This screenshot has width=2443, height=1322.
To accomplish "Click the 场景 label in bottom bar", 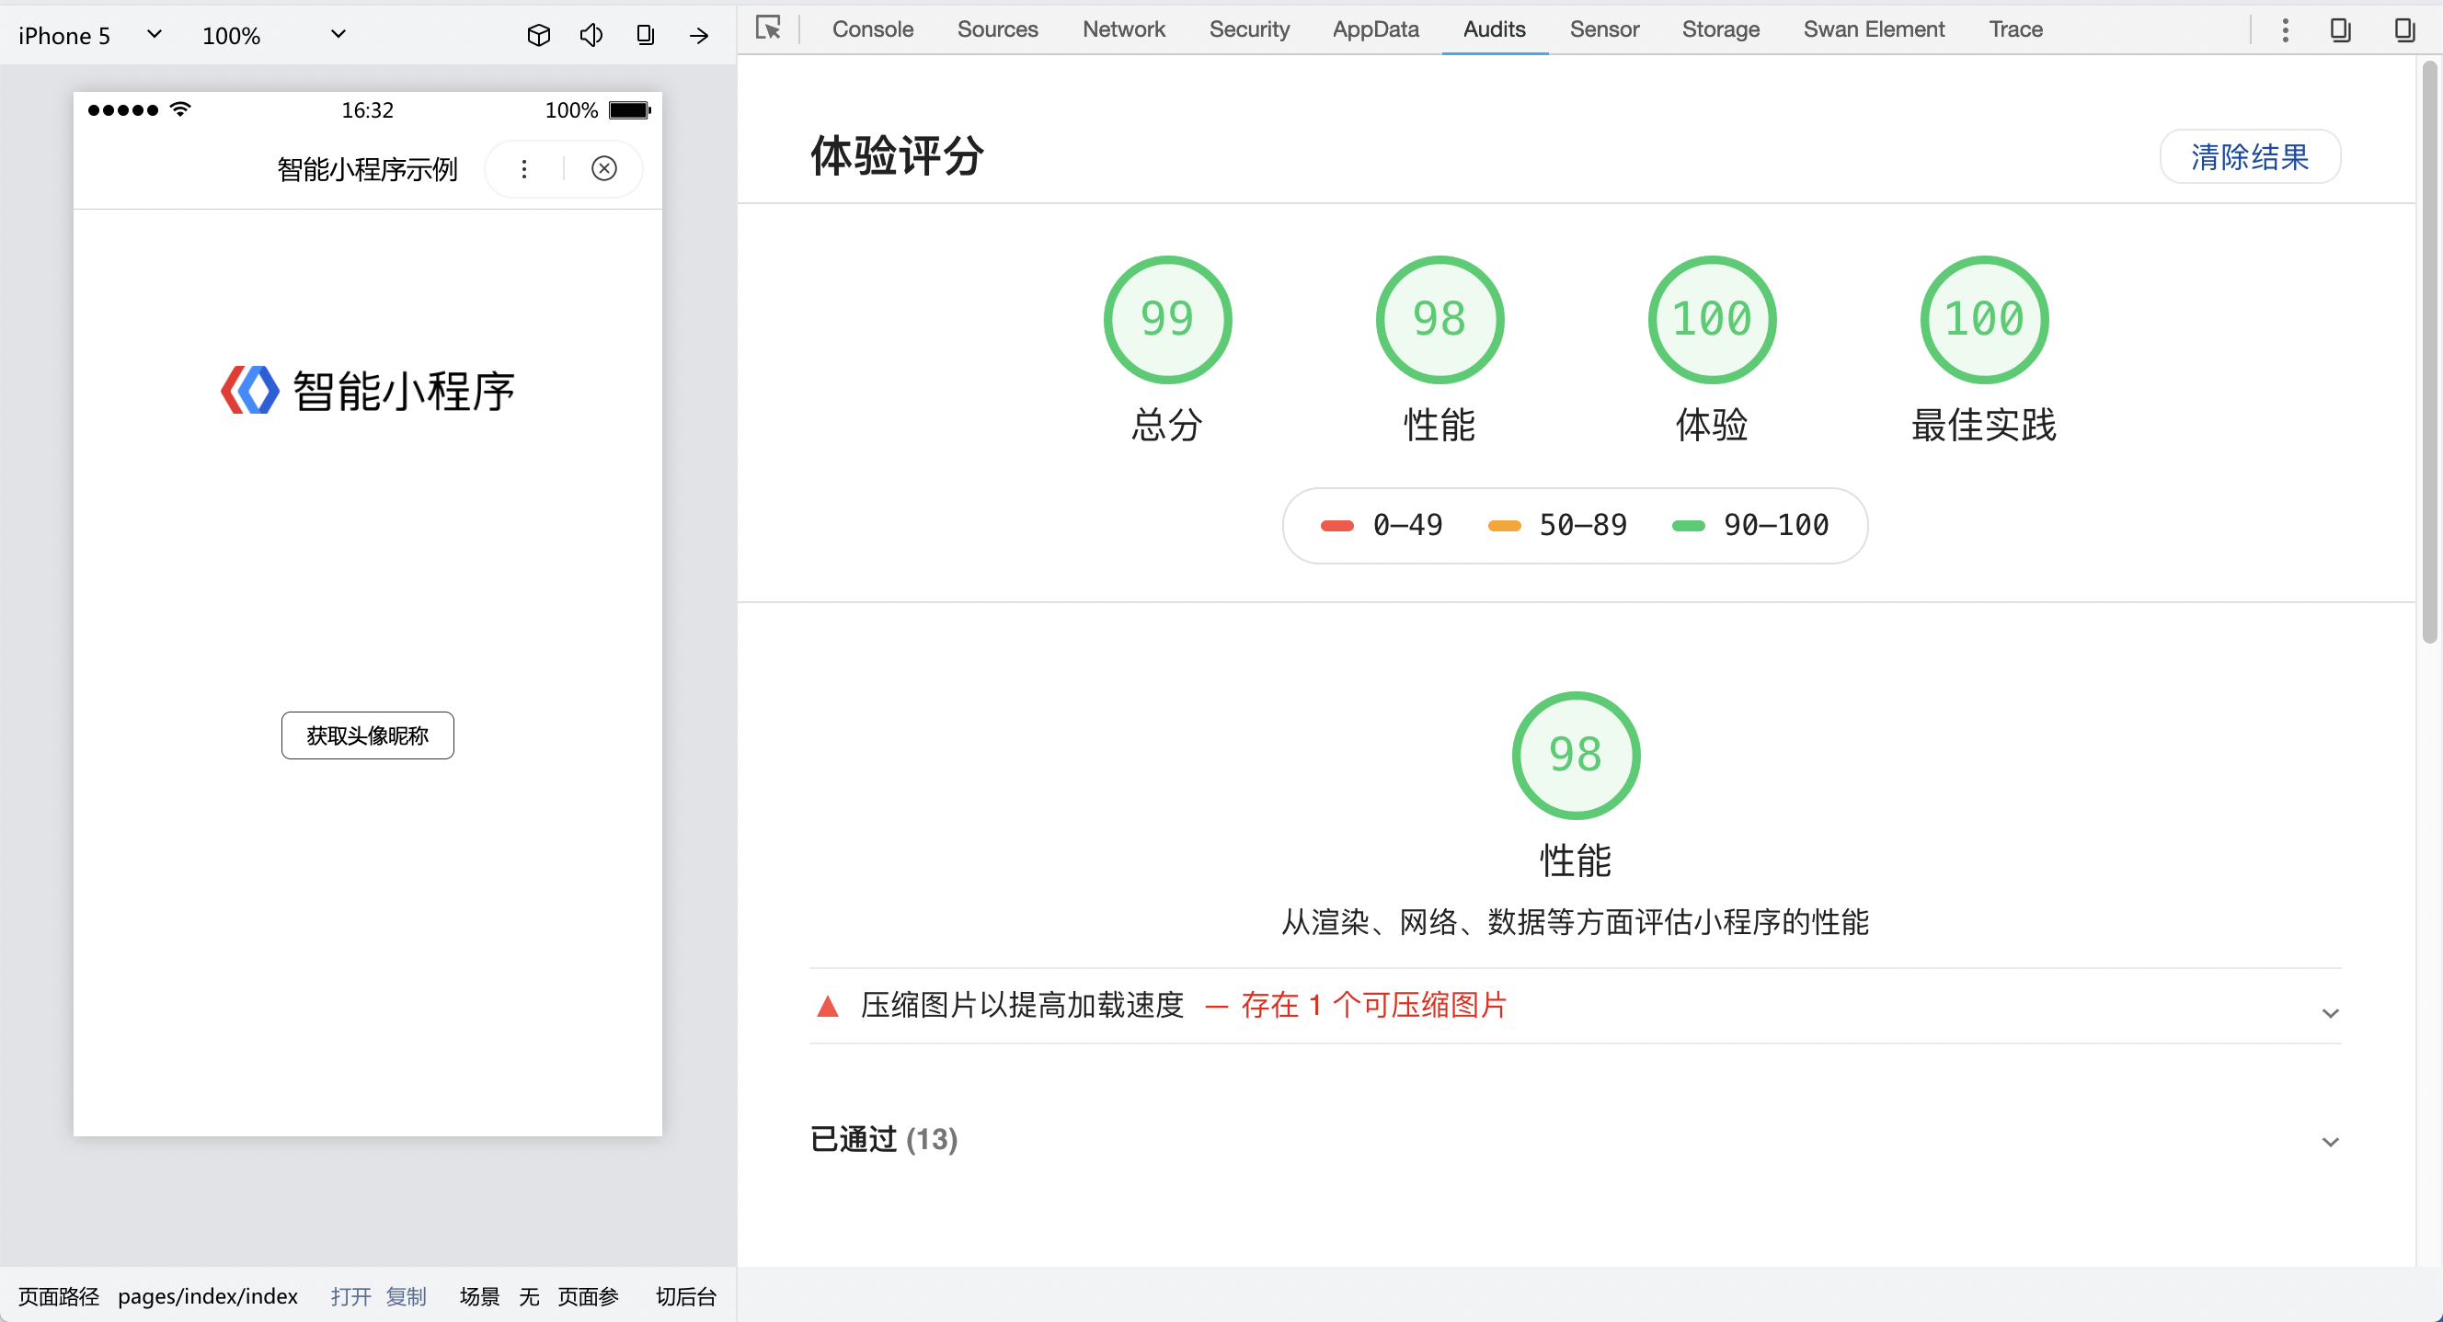I will pyautogui.click(x=480, y=1295).
